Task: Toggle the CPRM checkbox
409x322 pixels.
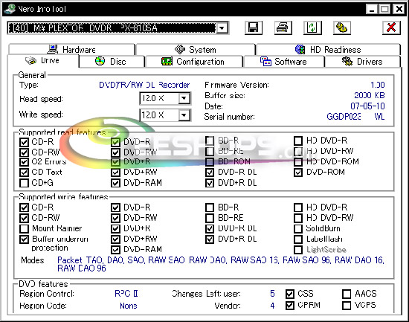Action: tap(290, 306)
